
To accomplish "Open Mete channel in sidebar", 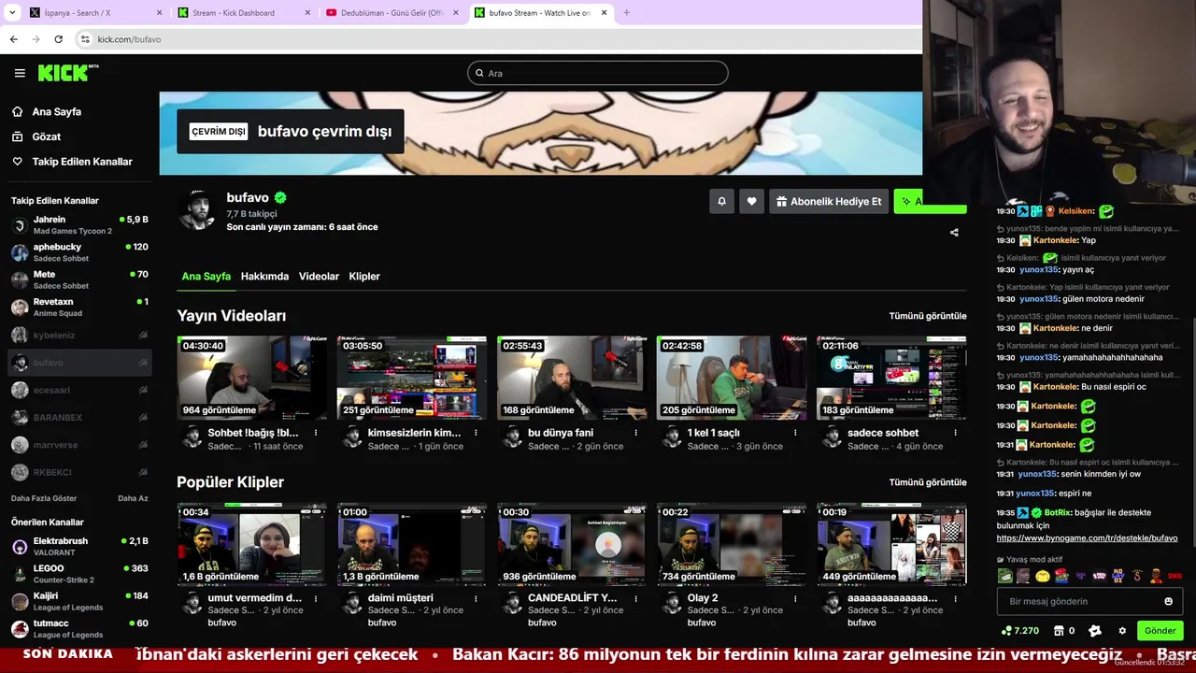I will click(79, 279).
